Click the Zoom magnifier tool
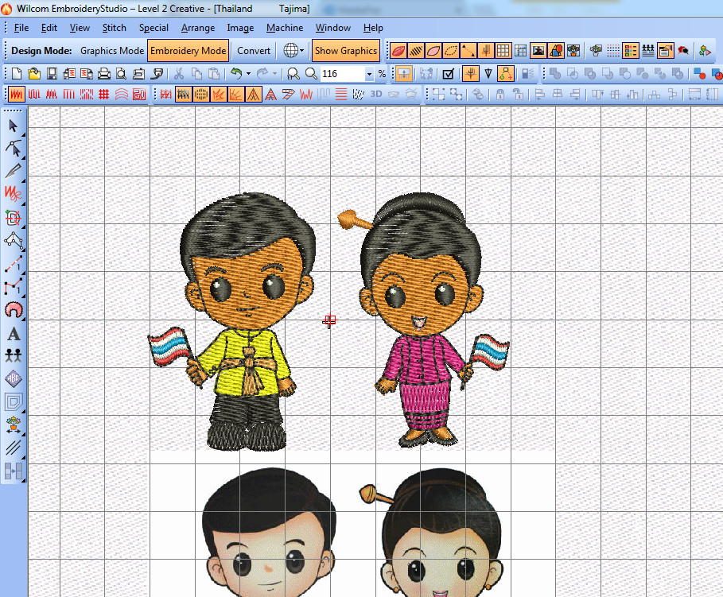723x597 pixels. click(x=311, y=74)
